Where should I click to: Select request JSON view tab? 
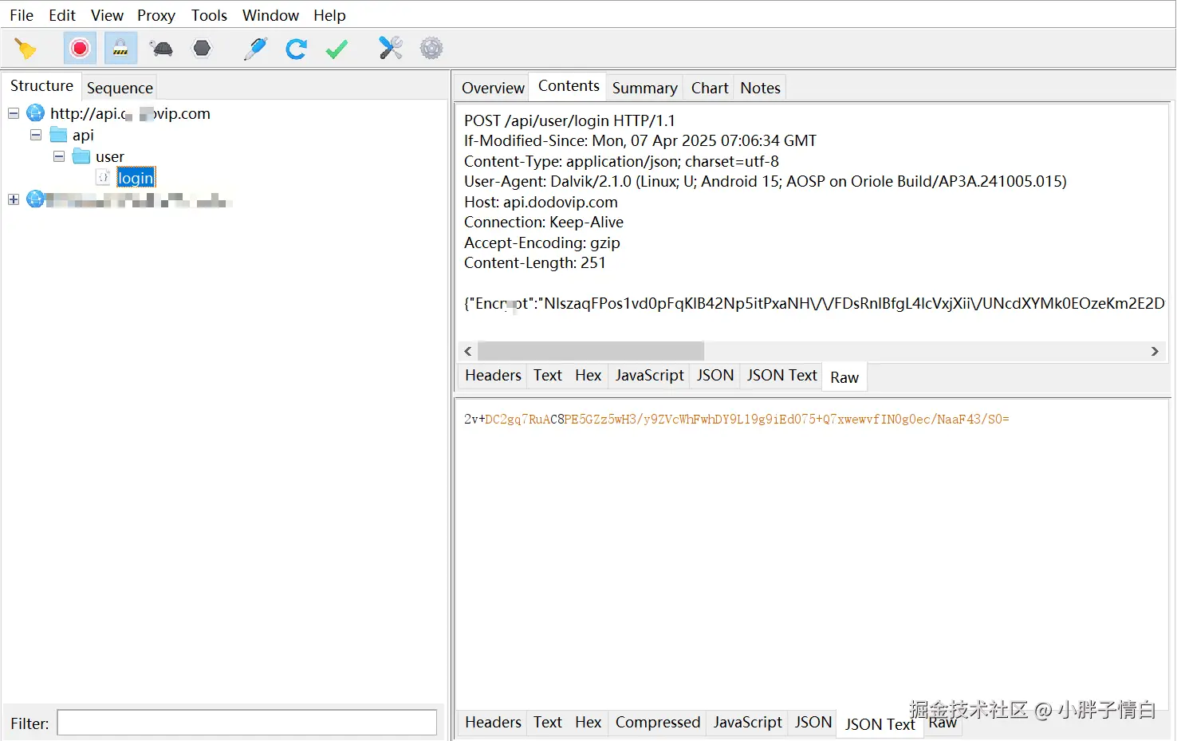tap(715, 375)
